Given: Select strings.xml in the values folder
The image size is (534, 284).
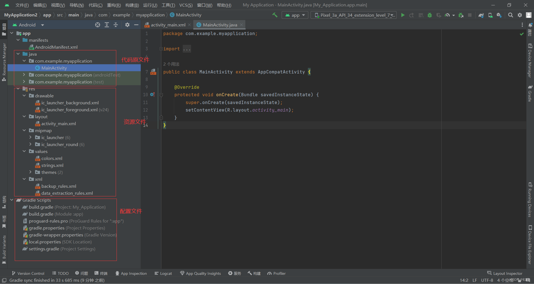Looking at the screenshot, I should tap(52, 165).
